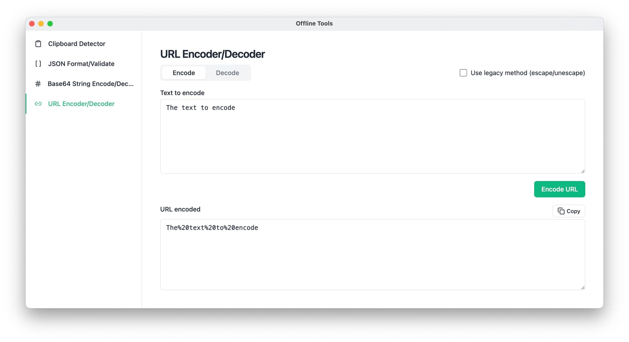Click the copy icon inside the Copy button
The width and height of the screenshot is (629, 342).
561,211
